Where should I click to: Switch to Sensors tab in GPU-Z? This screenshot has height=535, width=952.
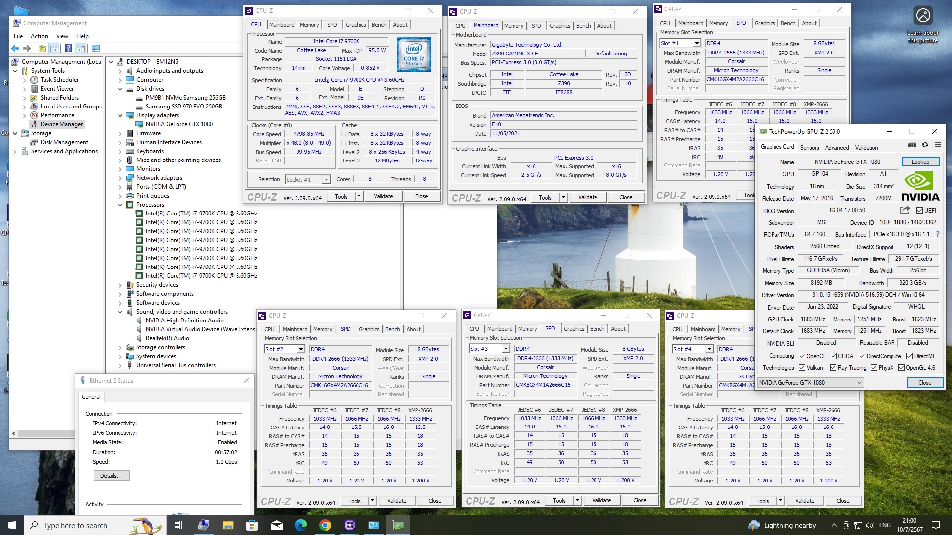[809, 147]
